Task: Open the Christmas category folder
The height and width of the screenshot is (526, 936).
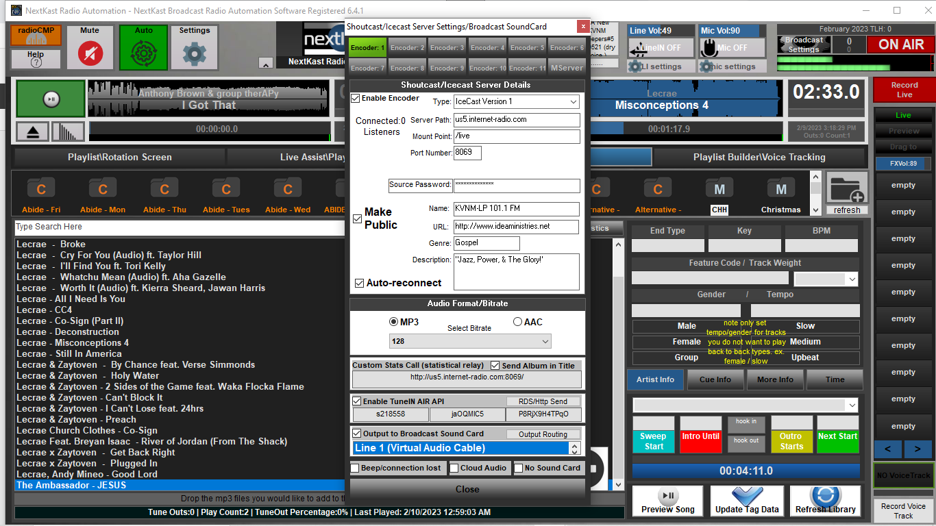Action: click(x=780, y=190)
